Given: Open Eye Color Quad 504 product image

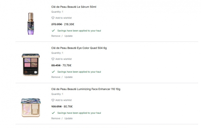Looking at the screenshot, I should 31,65.
